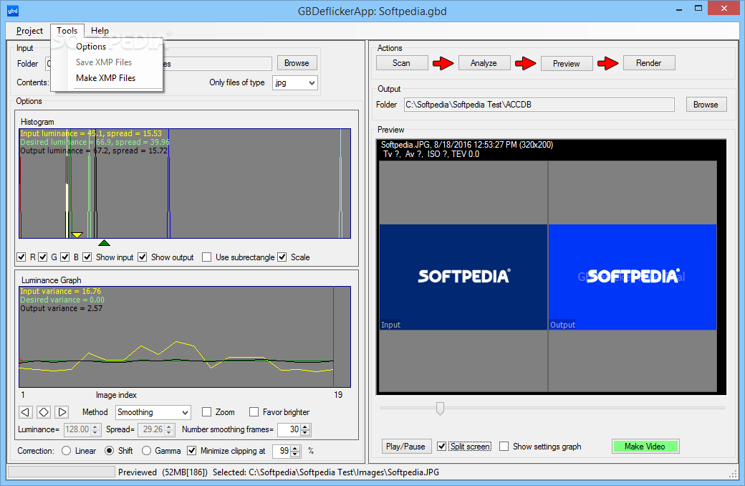745x486 pixels.
Task: Disable Show input checkbox
Action: click(87, 257)
